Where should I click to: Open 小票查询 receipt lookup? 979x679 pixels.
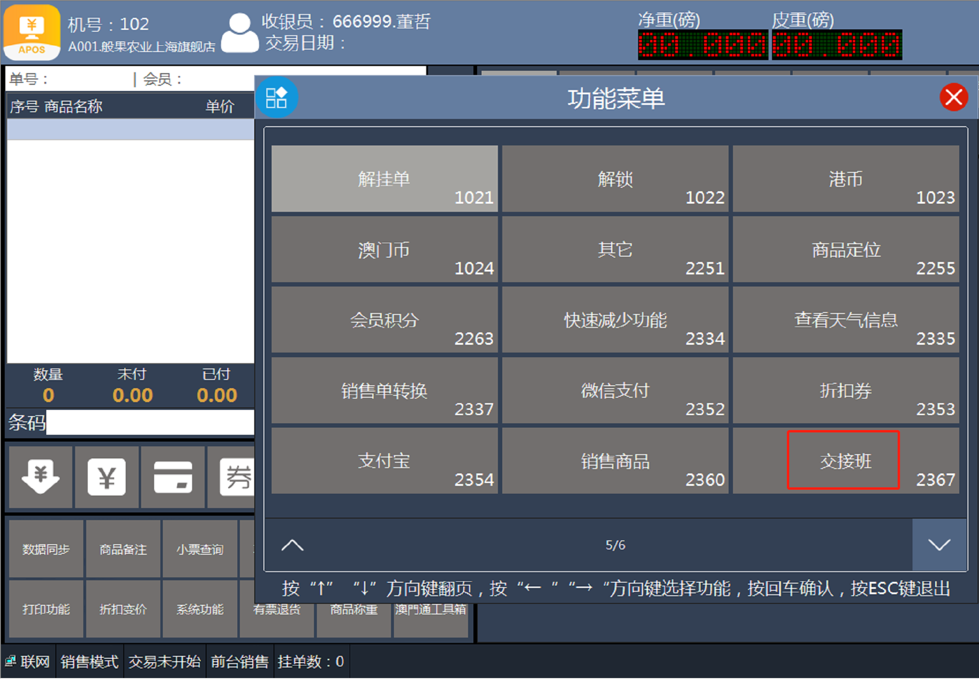coord(200,549)
